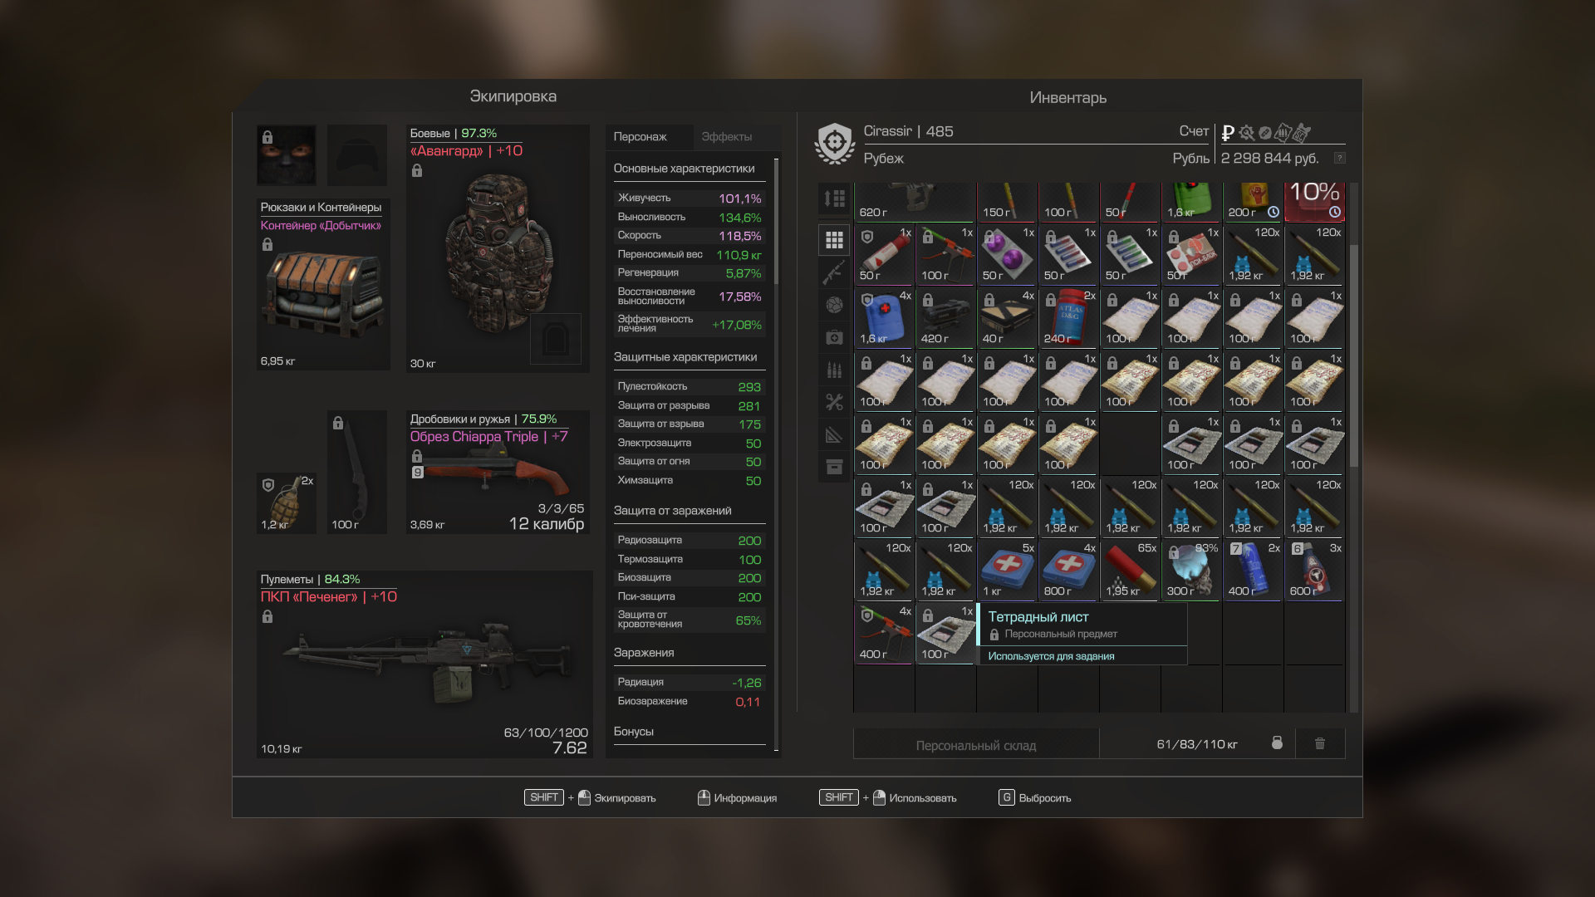Click the Пулестойкость 293 stat row

coord(690,386)
